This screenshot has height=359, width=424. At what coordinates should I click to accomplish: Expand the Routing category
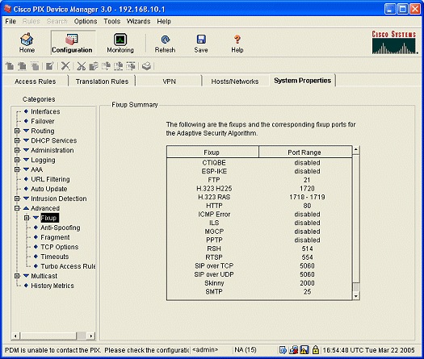[17, 131]
